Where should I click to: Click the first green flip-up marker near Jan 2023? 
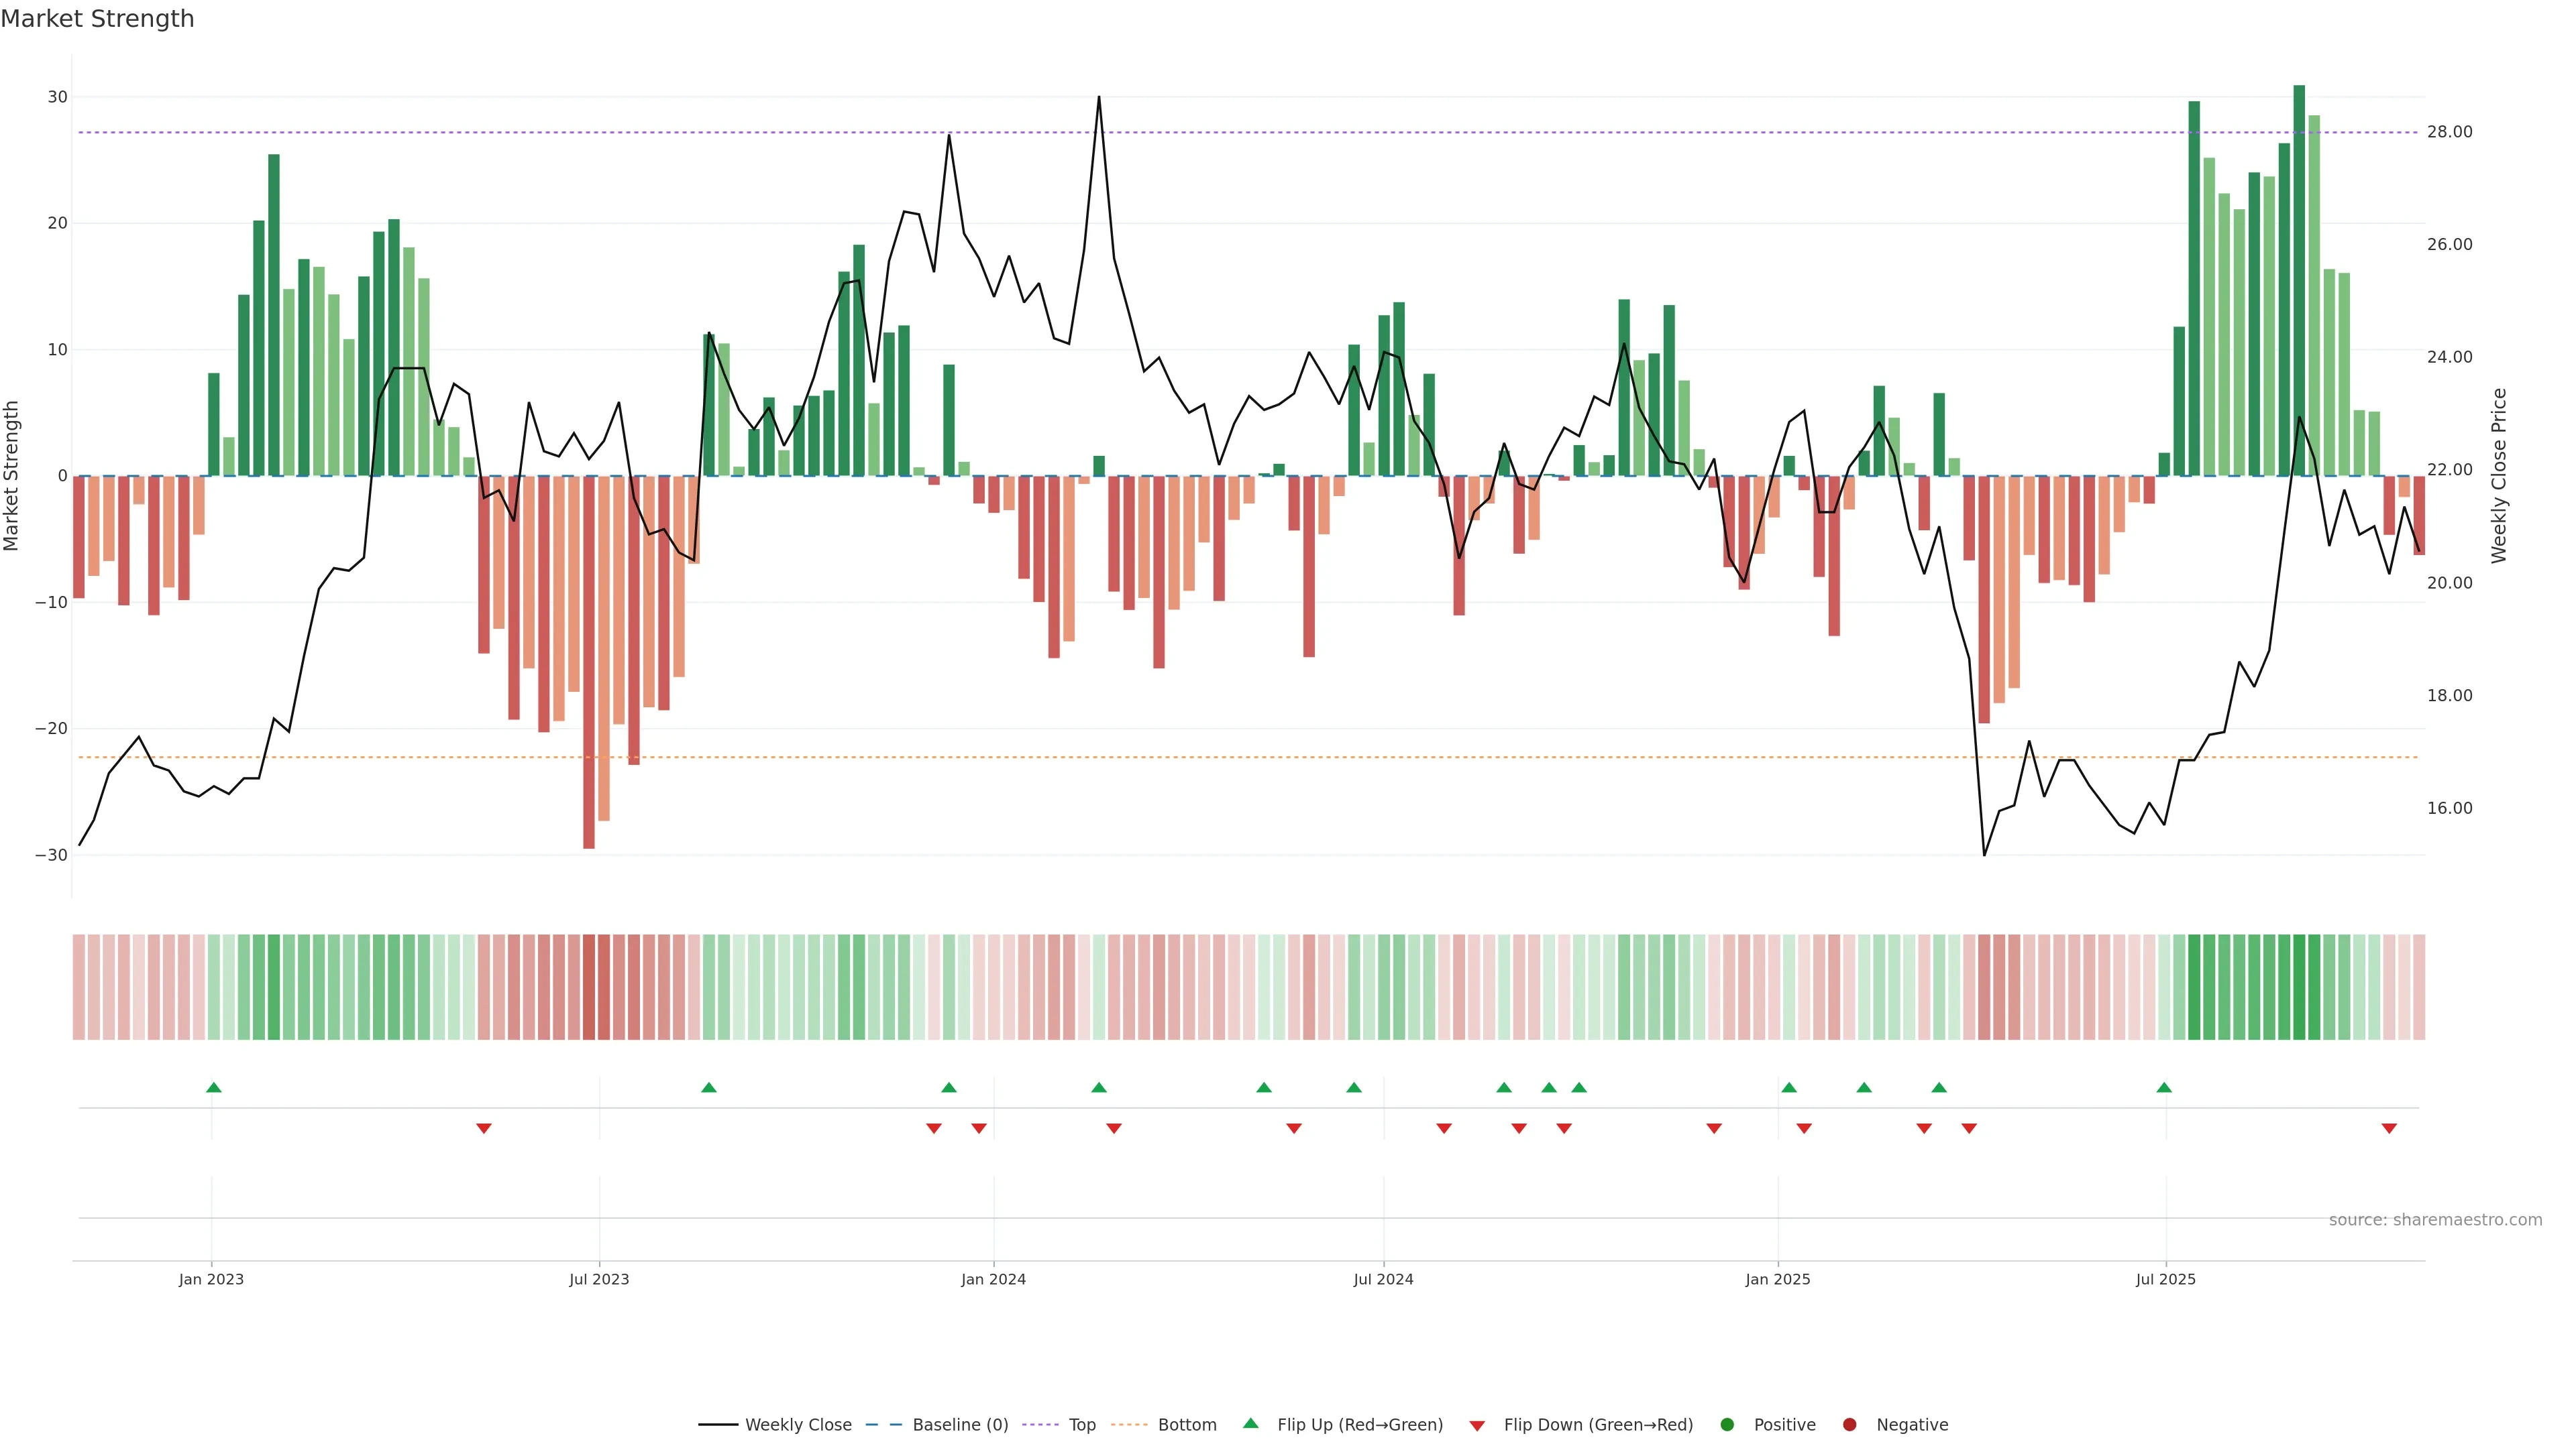(213, 1087)
